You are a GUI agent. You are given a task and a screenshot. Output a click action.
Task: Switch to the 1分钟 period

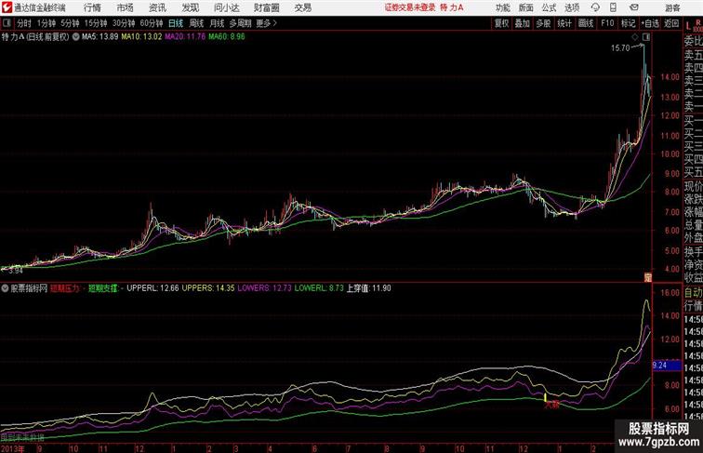(x=46, y=23)
